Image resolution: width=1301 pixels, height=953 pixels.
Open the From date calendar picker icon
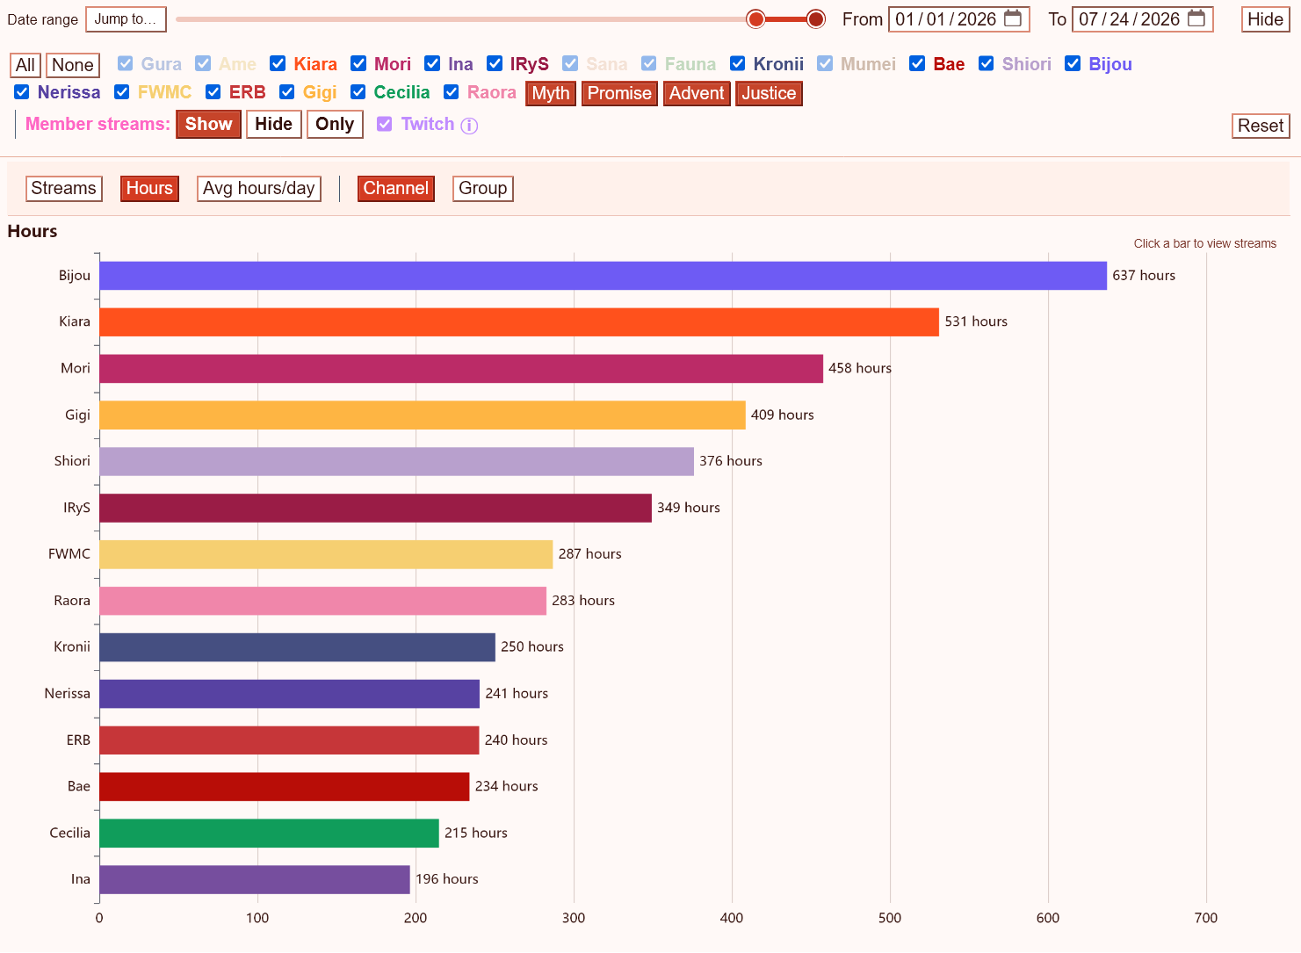[x=1013, y=18]
